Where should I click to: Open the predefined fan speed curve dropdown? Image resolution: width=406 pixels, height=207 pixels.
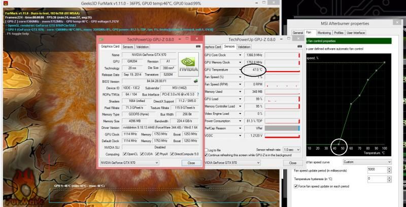pos(366,162)
